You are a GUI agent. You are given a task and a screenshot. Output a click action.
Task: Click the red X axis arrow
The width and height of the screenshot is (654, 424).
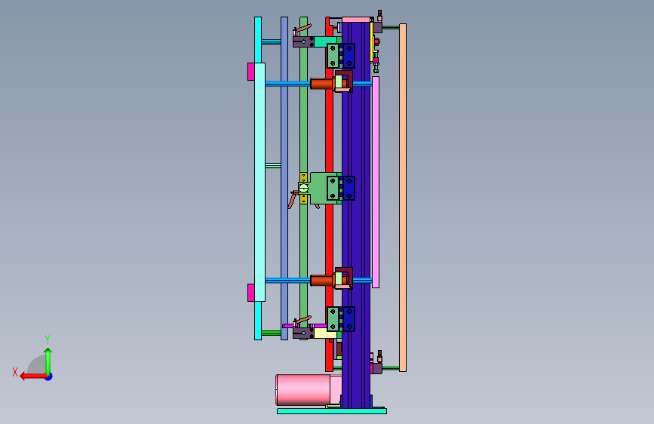pos(32,376)
